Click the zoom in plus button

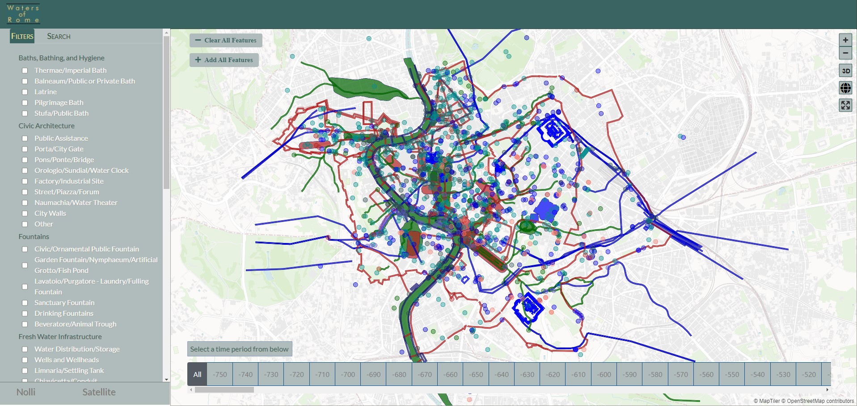pyautogui.click(x=845, y=40)
